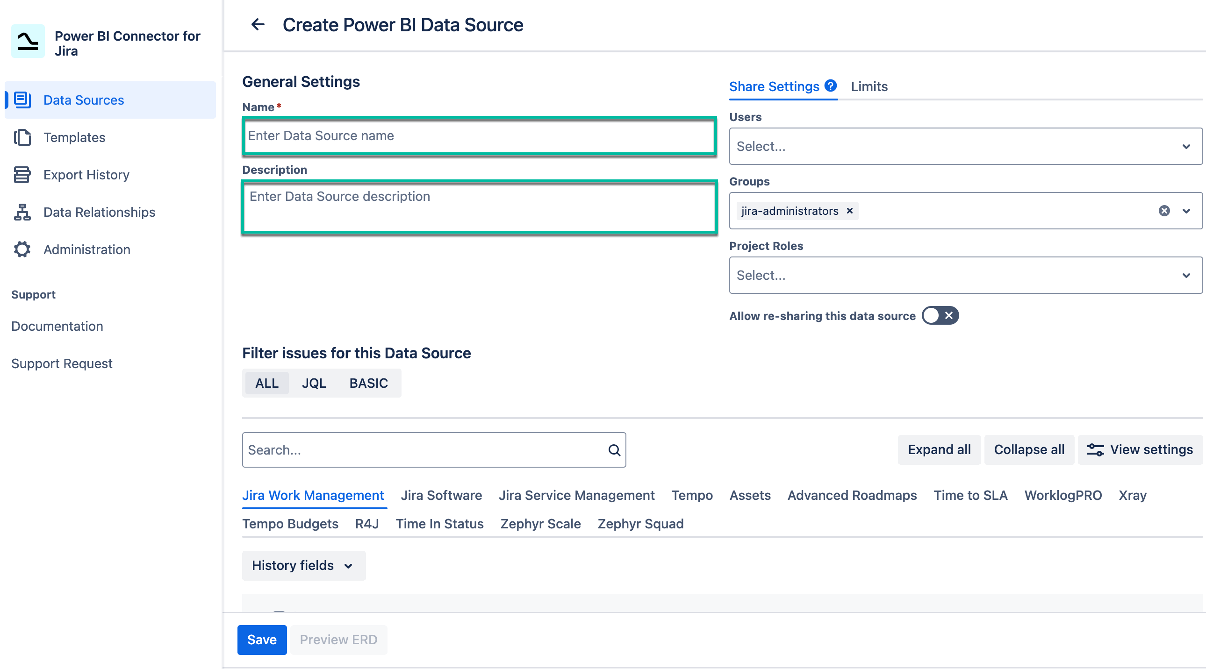
Task: Click the Share Settings help icon
Action: [831, 85]
